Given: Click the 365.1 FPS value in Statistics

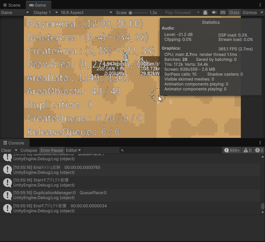Looking at the screenshot, I should tap(235, 49).
